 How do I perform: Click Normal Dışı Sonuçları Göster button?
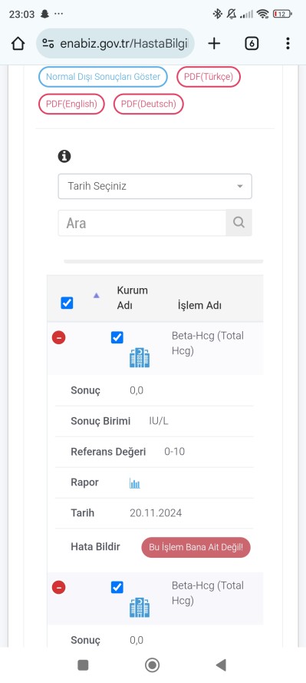click(x=103, y=77)
